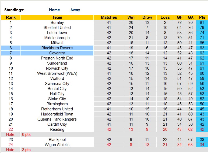The height and width of the screenshot is (153, 208).
Task: Click the Win column header
Action: (131, 17)
